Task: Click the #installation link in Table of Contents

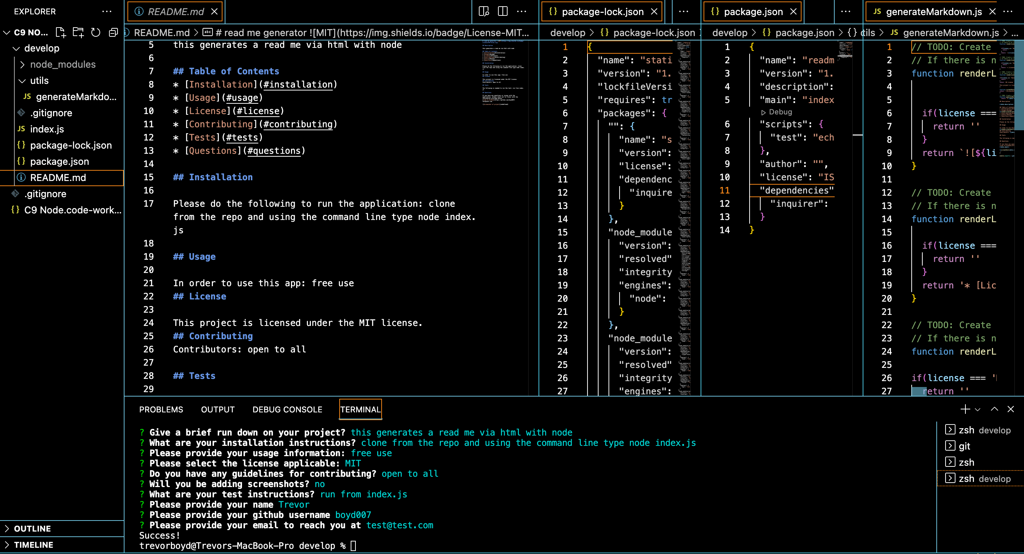Action: pyautogui.click(x=297, y=84)
